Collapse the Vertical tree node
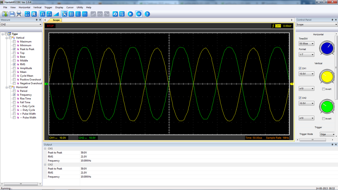 click(x=7, y=38)
